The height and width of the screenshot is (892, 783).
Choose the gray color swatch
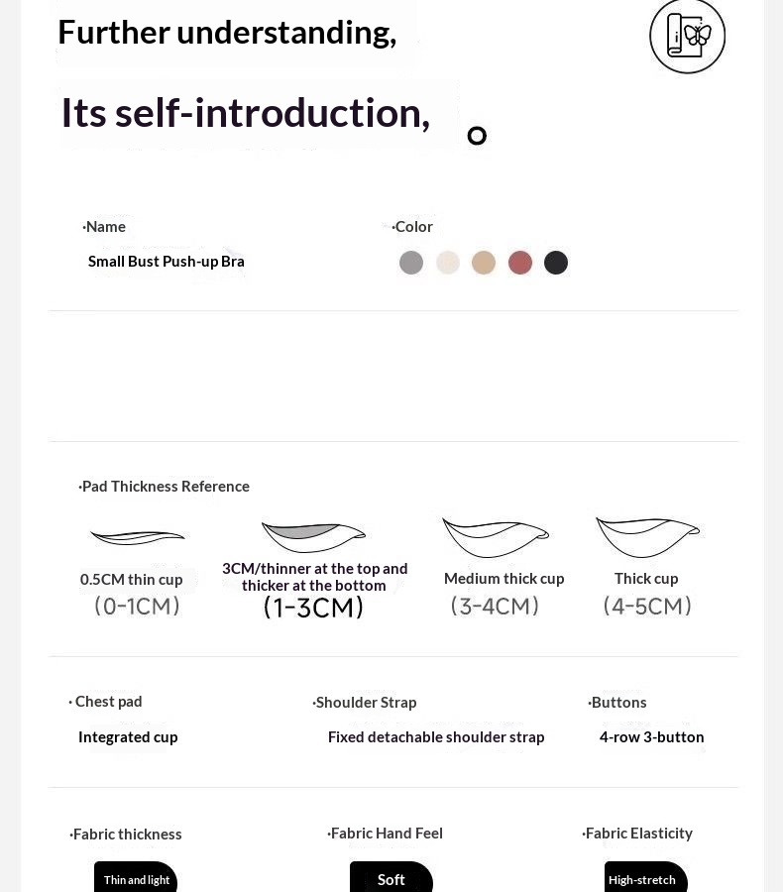click(411, 263)
